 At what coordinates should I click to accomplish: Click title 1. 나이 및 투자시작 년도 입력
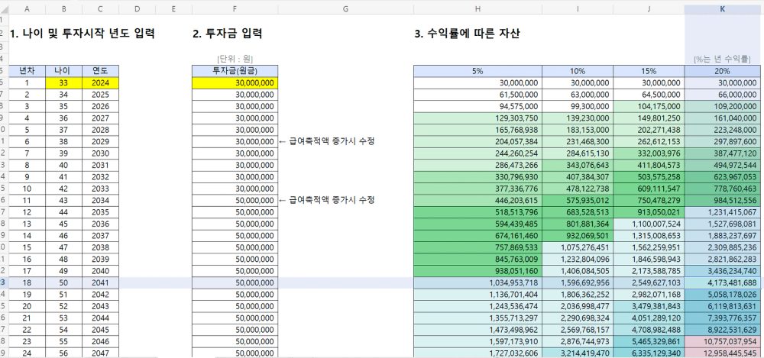pos(83,34)
